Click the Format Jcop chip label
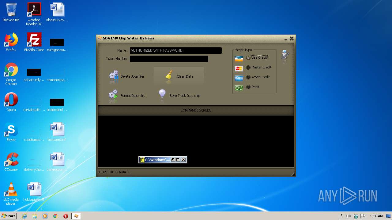Viewport: 392px width, 220px height. click(133, 96)
